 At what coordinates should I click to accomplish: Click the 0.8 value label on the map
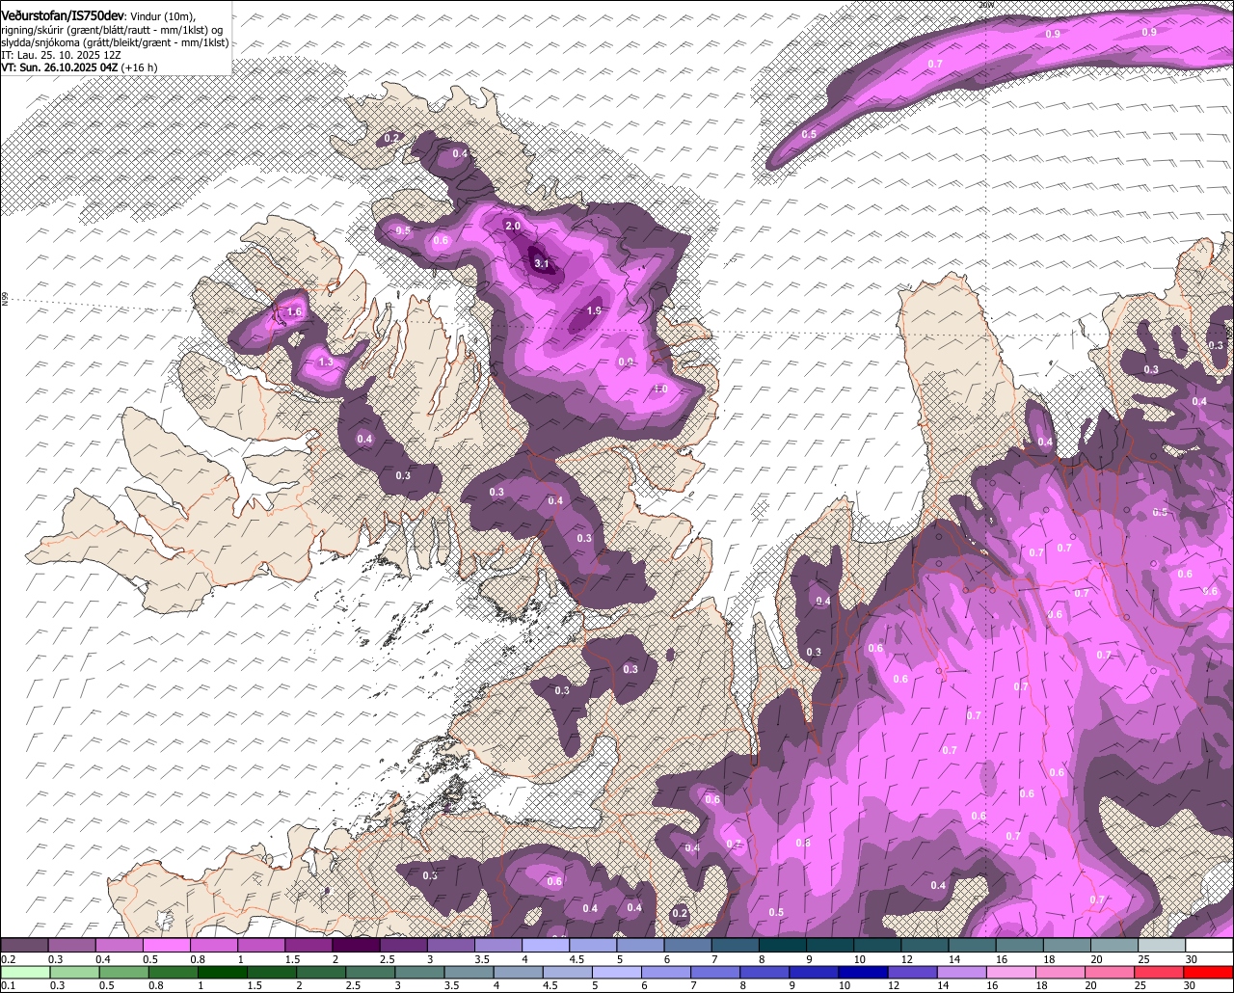pyautogui.click(x=803, y=843)
